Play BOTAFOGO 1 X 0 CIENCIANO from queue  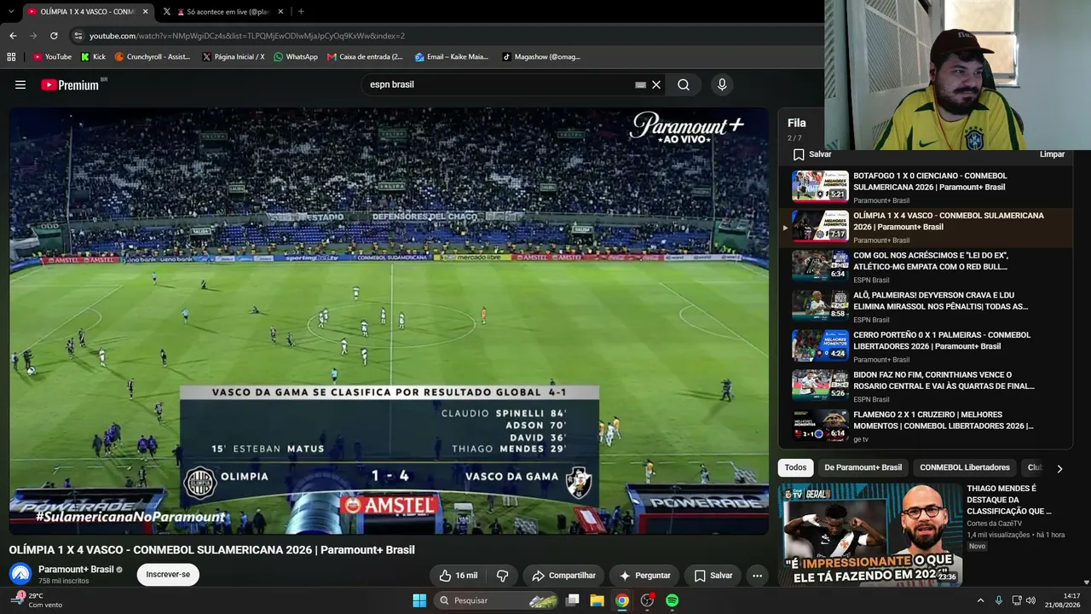point(926,187)
